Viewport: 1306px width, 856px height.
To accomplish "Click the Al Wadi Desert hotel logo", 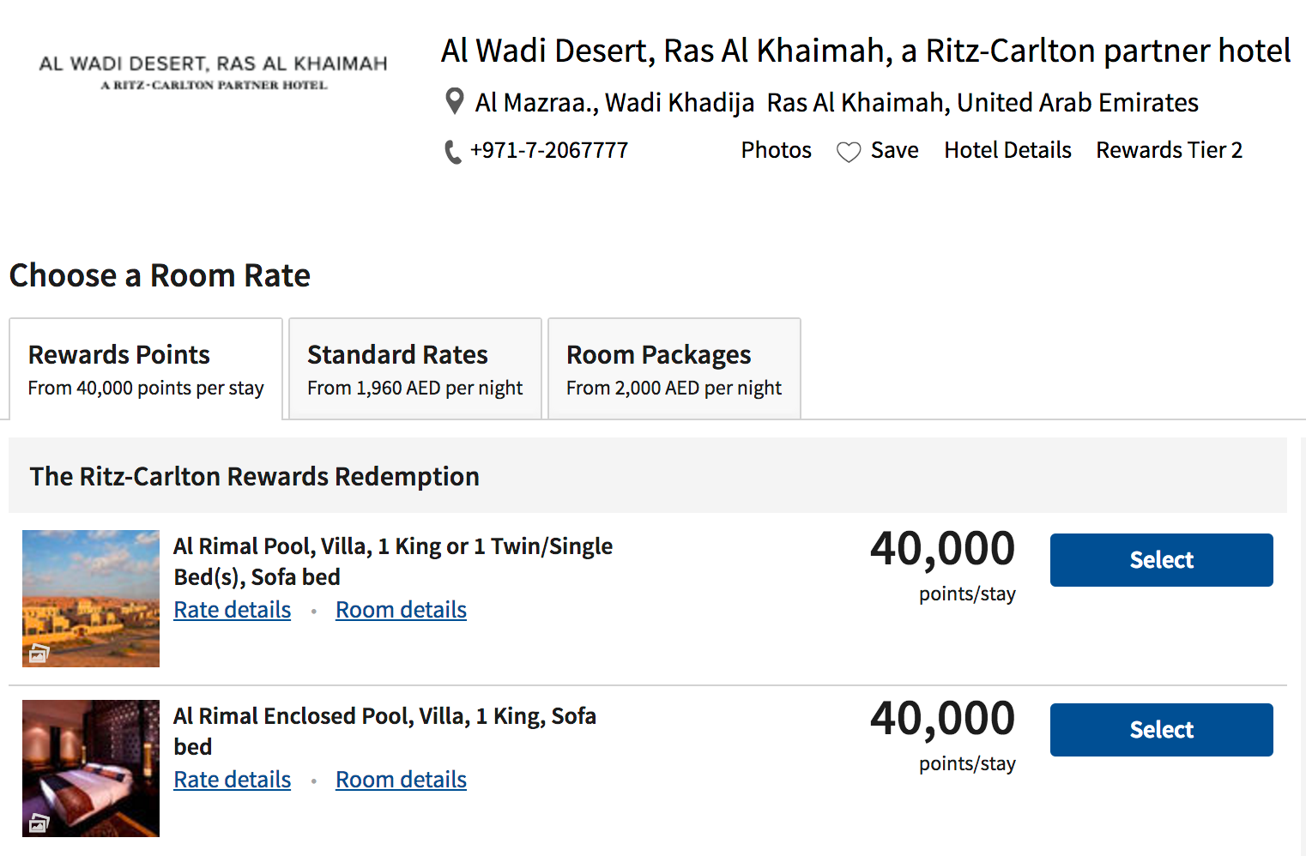I will click(214, 72).
